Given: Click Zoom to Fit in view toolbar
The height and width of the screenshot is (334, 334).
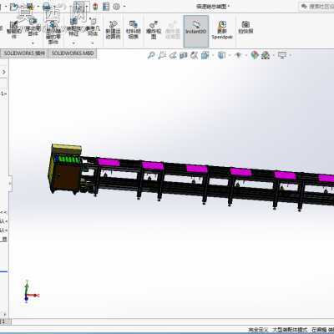Looking at the screenshot, I should (151, 55).
